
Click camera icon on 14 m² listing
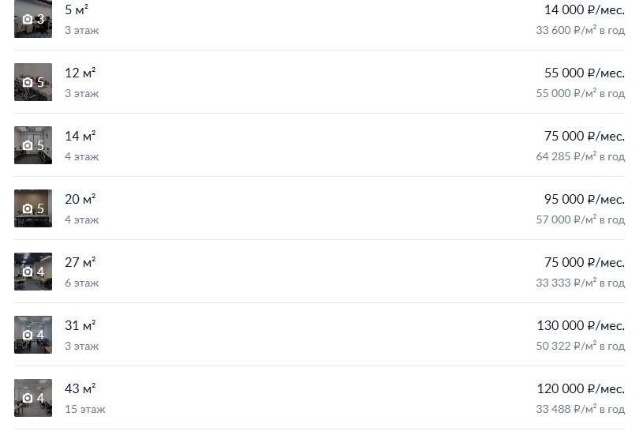coord(28,145)
